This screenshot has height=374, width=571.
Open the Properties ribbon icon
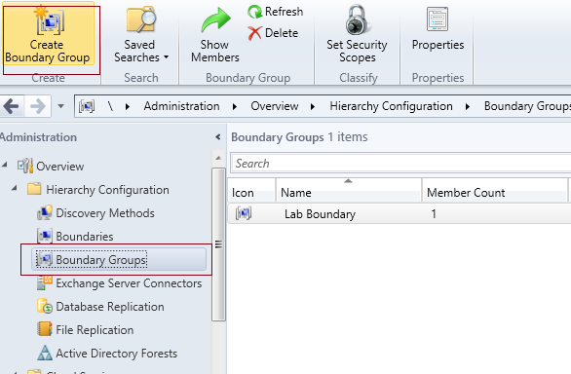coord(438,19)
